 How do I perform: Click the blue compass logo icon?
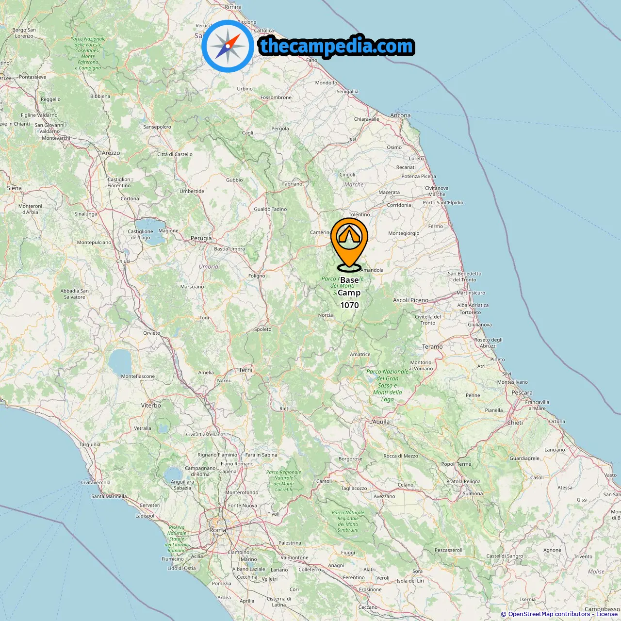(x=228, y=47)
